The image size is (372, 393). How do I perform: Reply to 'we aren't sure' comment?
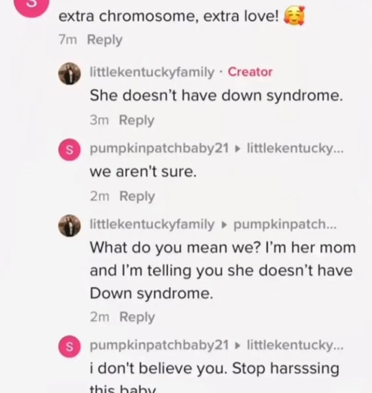pos(137,196)
